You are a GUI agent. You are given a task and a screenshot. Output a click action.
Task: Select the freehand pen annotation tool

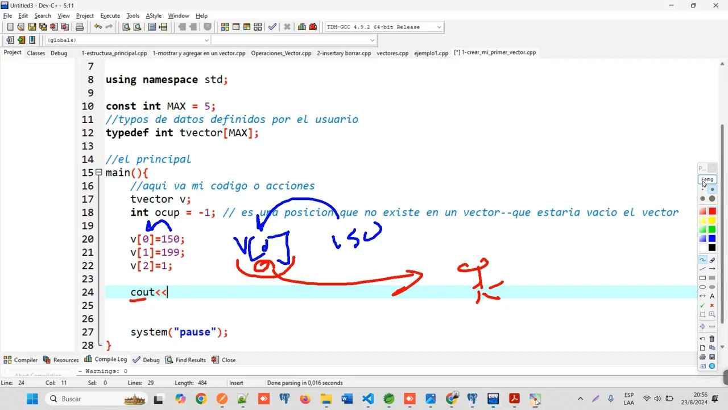[702, 260]
